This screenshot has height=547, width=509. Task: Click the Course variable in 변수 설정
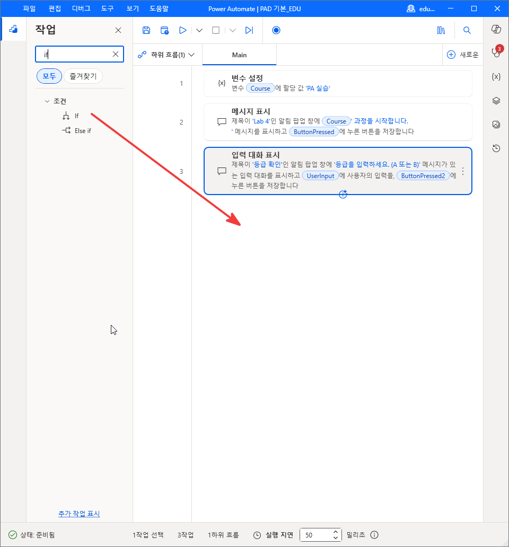[260, 89]
